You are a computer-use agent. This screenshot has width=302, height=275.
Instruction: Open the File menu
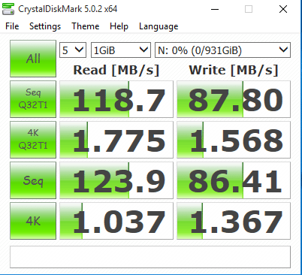12,26
